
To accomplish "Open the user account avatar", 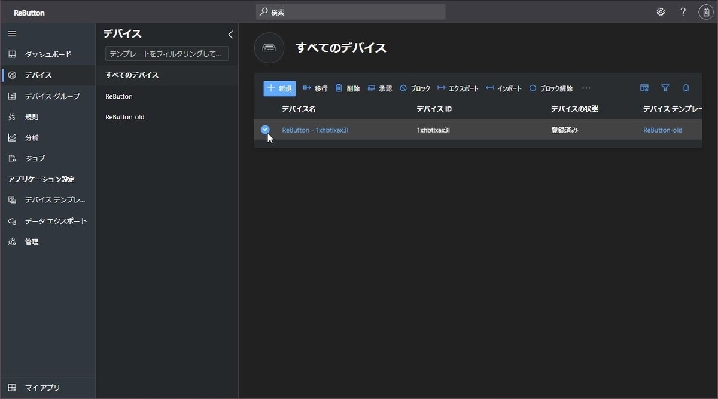I will [706, 12].
